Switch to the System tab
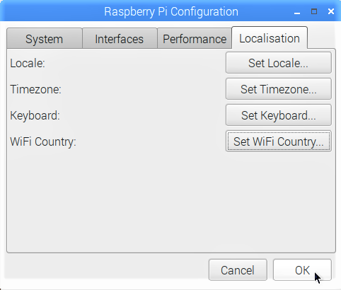Image resolution: width=341 pixels, height=290 pixels. (x=45, y=39)
